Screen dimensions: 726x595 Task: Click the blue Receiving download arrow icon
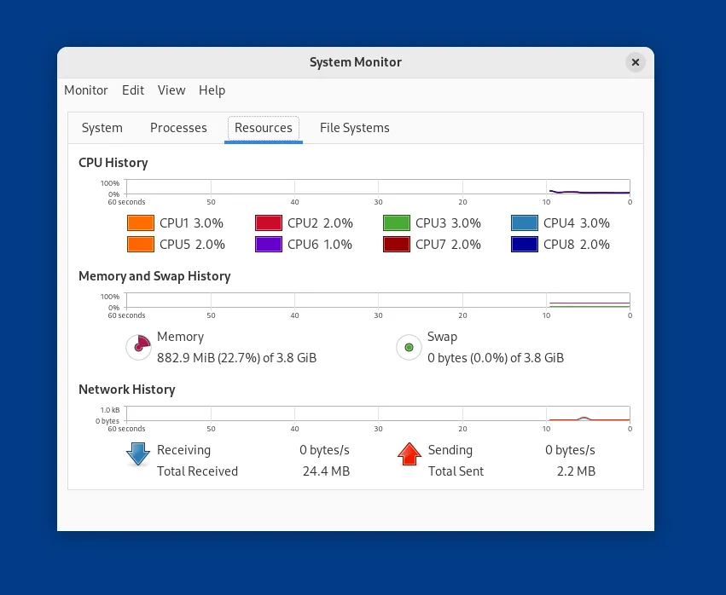[137, 454]
